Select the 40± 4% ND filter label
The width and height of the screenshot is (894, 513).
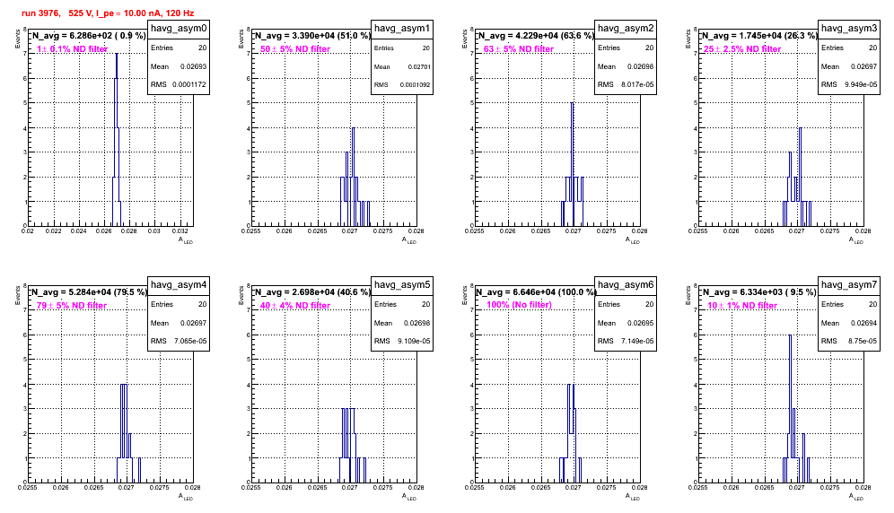point(295,306)
